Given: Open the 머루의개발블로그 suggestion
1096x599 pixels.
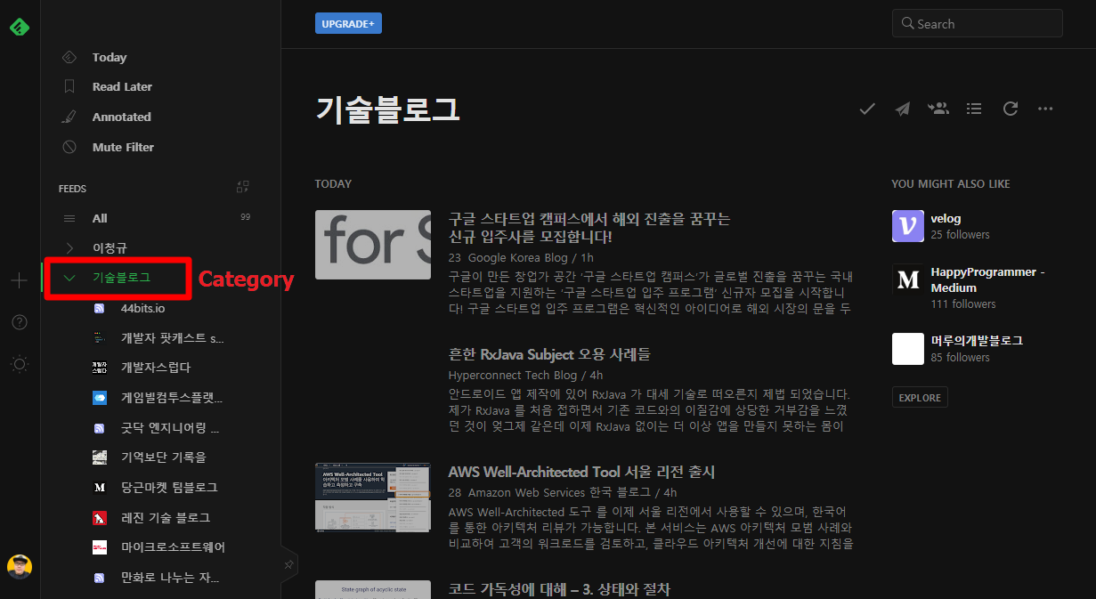Looking at the screenshot, I should click(x=977, y=341).
